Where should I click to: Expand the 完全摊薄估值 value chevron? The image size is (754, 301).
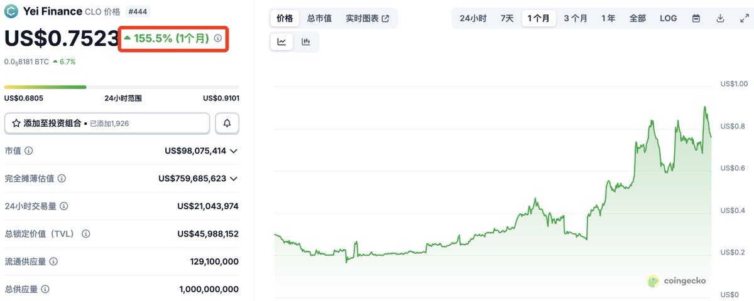(x=234, y=179)
